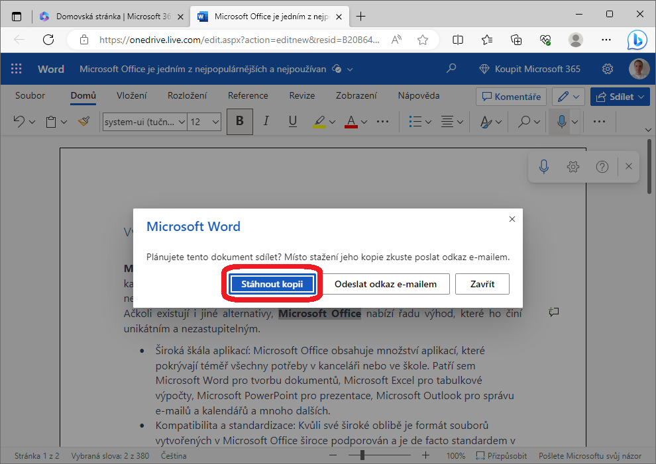Viewport: 656px width, 464px height.
Task: Click the bullet list icon
Action: pyautogui.click(x=415, y=122)
